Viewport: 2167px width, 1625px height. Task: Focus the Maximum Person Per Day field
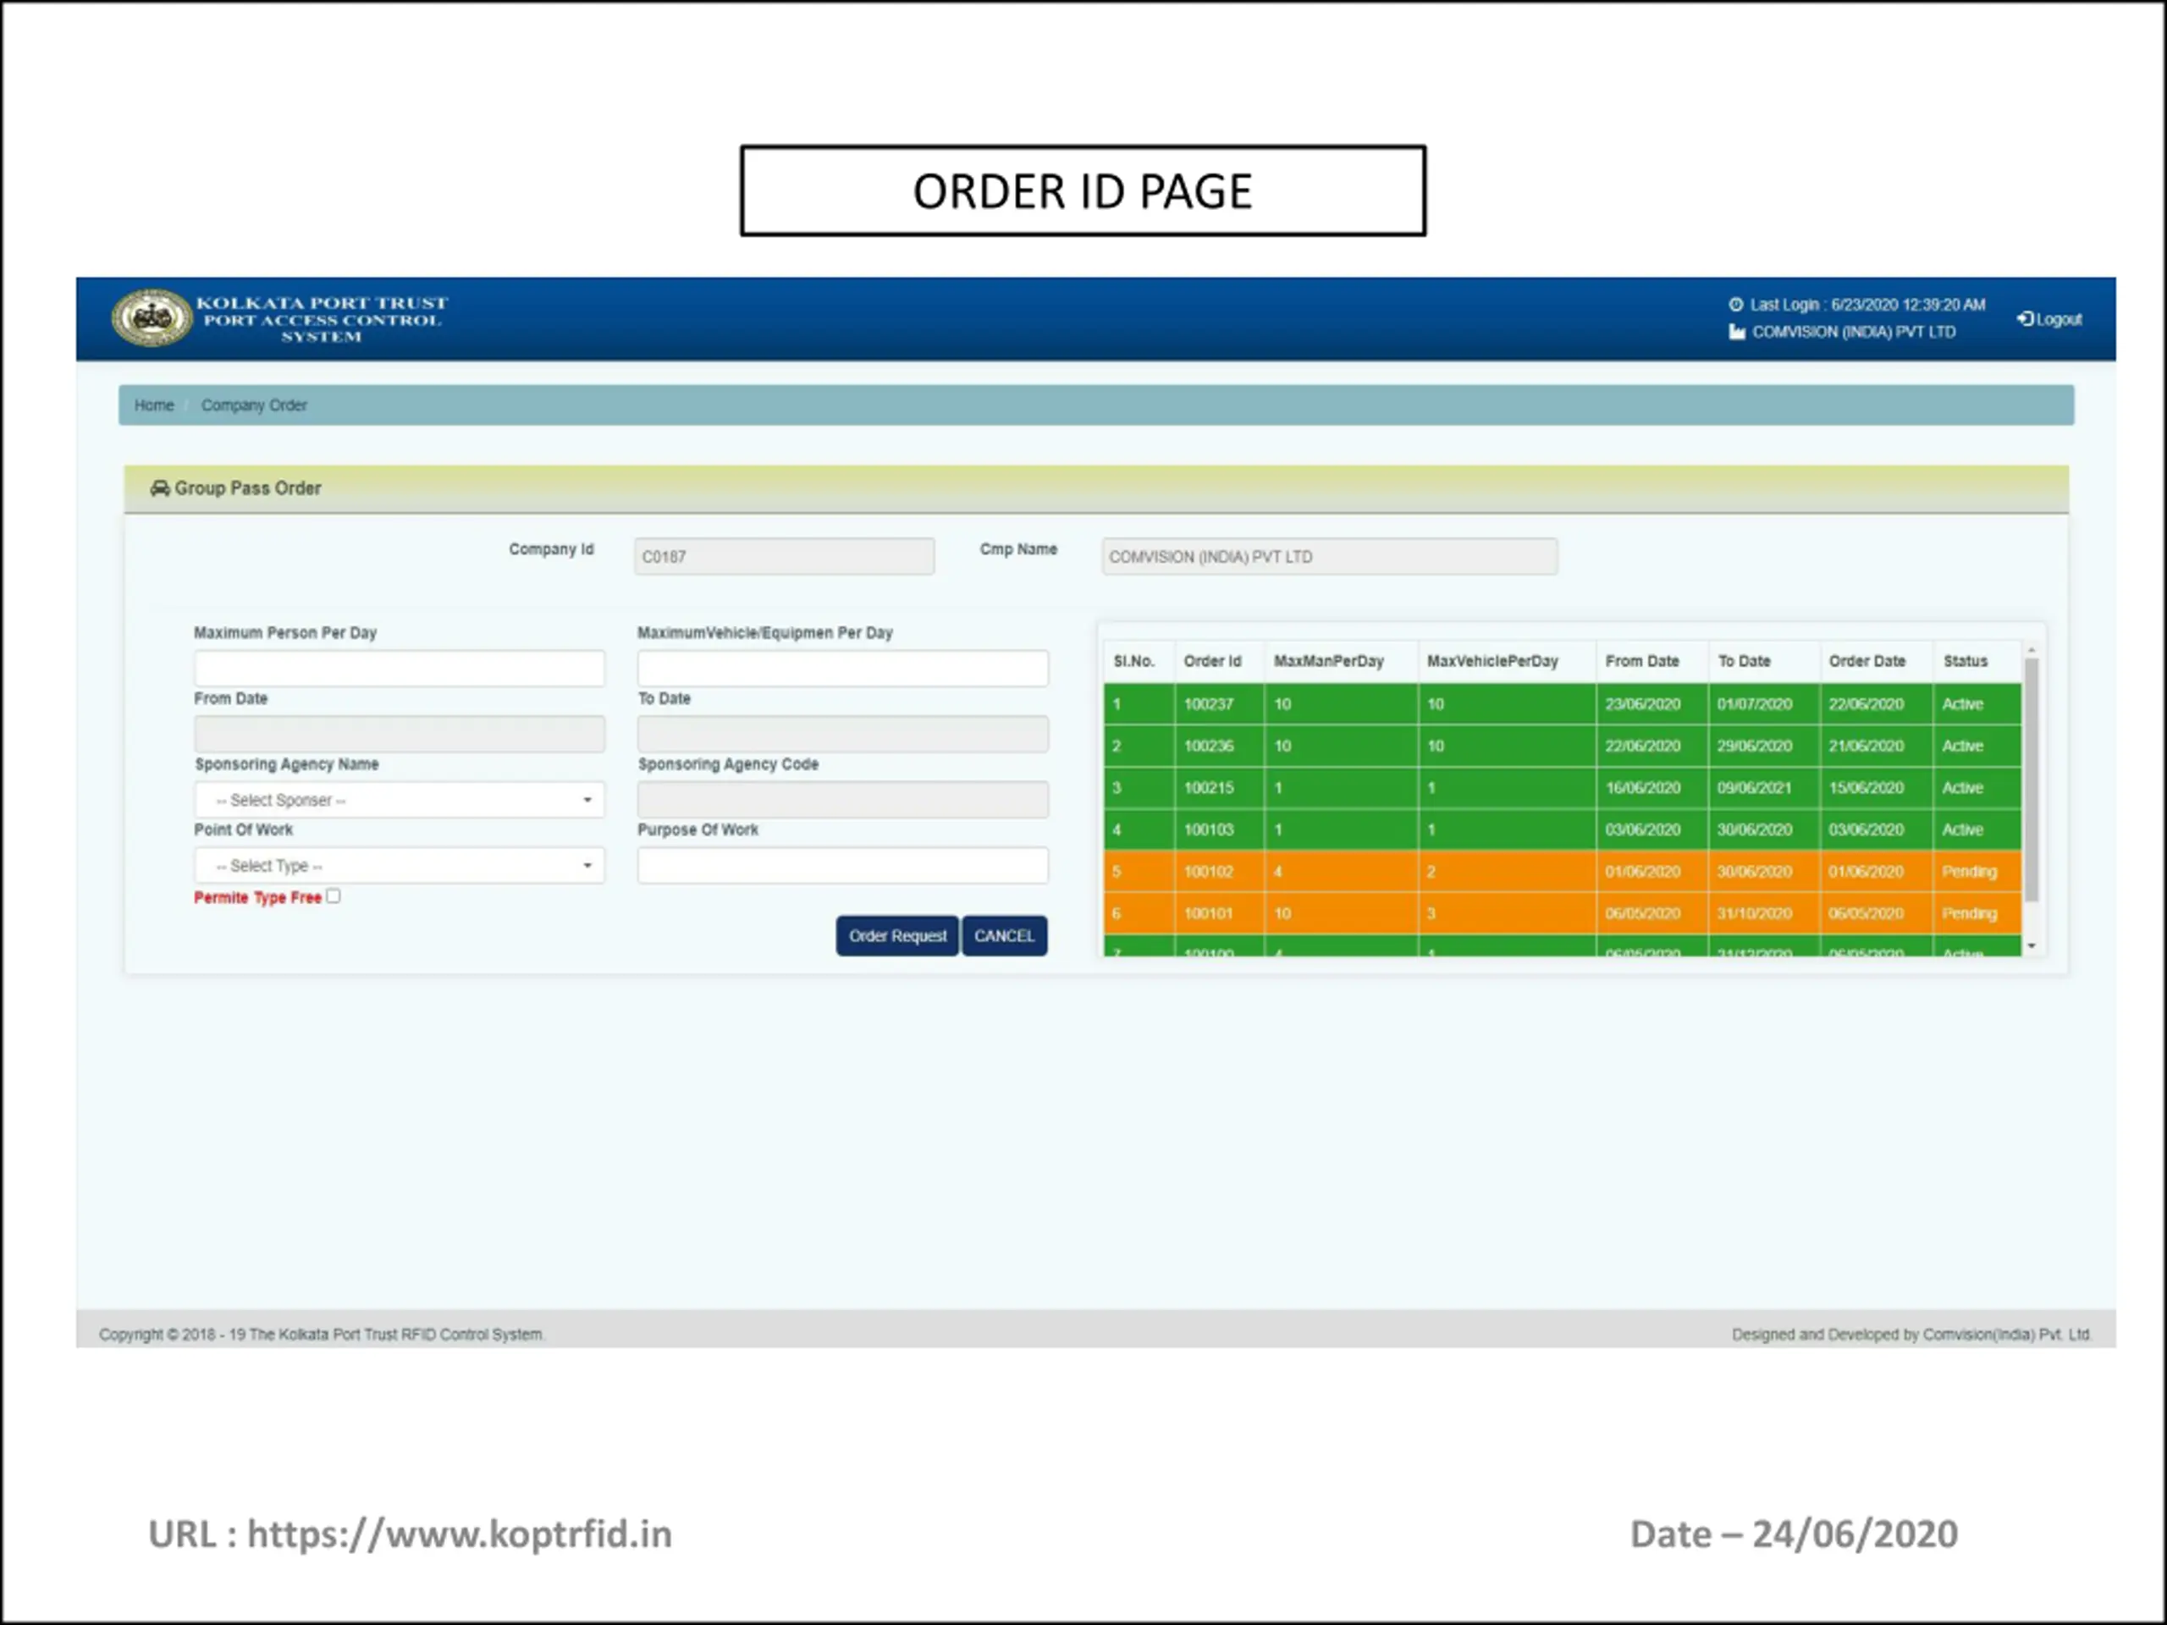click(x=399, y=668)
